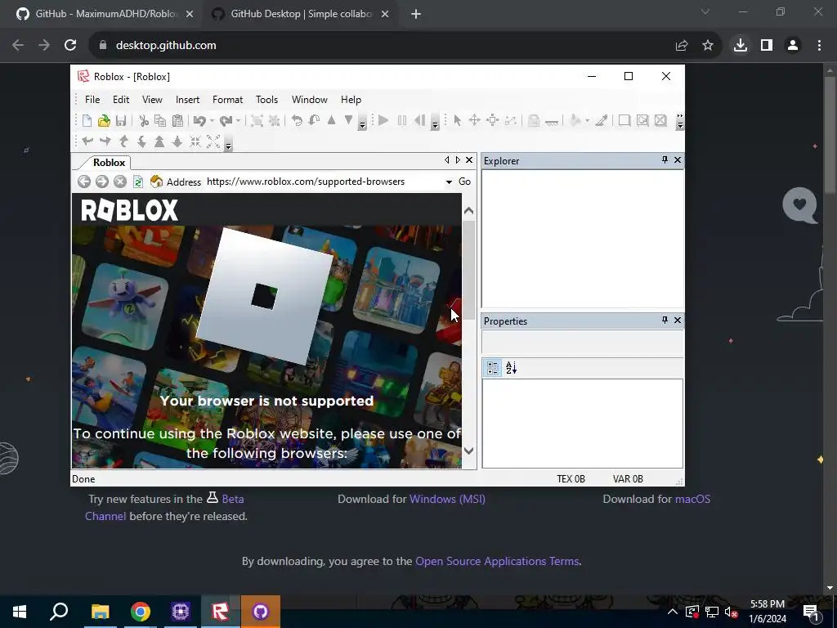Open a file using the folder icon
The image size is (837, 628).
(x=104, y=121)
